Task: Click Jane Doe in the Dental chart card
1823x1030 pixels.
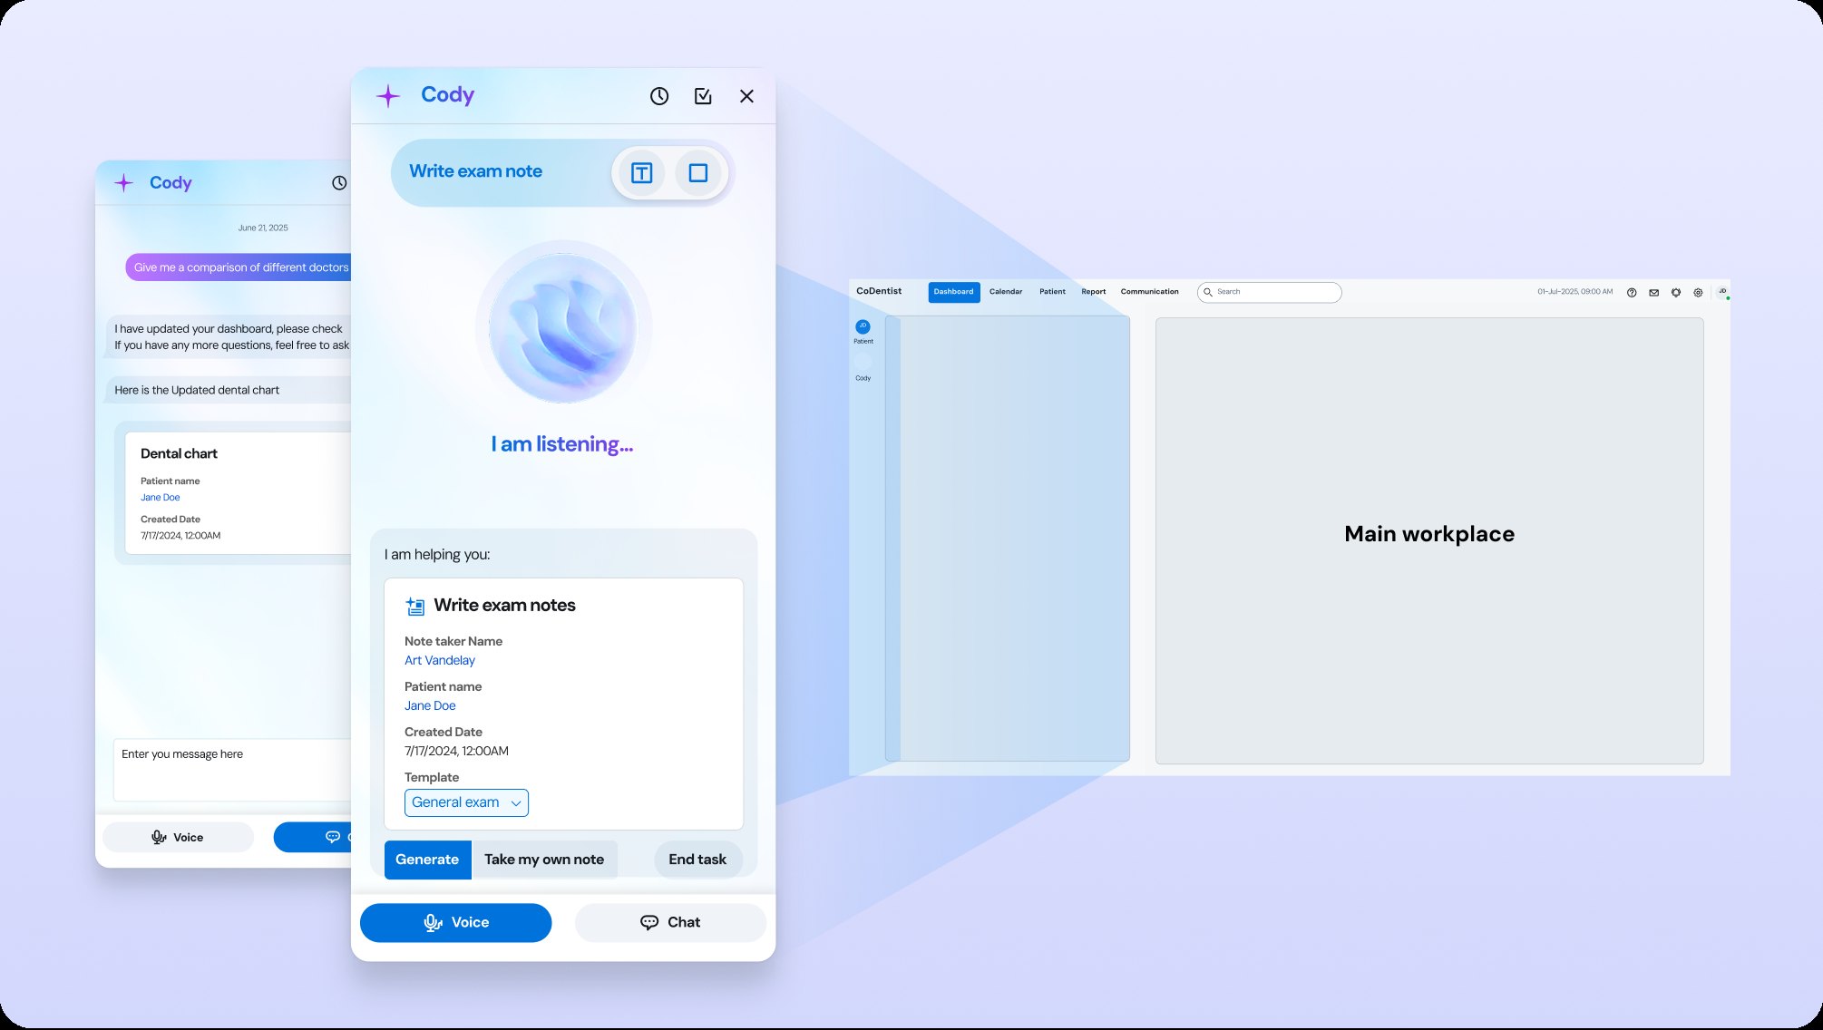Action: [161, 497]
